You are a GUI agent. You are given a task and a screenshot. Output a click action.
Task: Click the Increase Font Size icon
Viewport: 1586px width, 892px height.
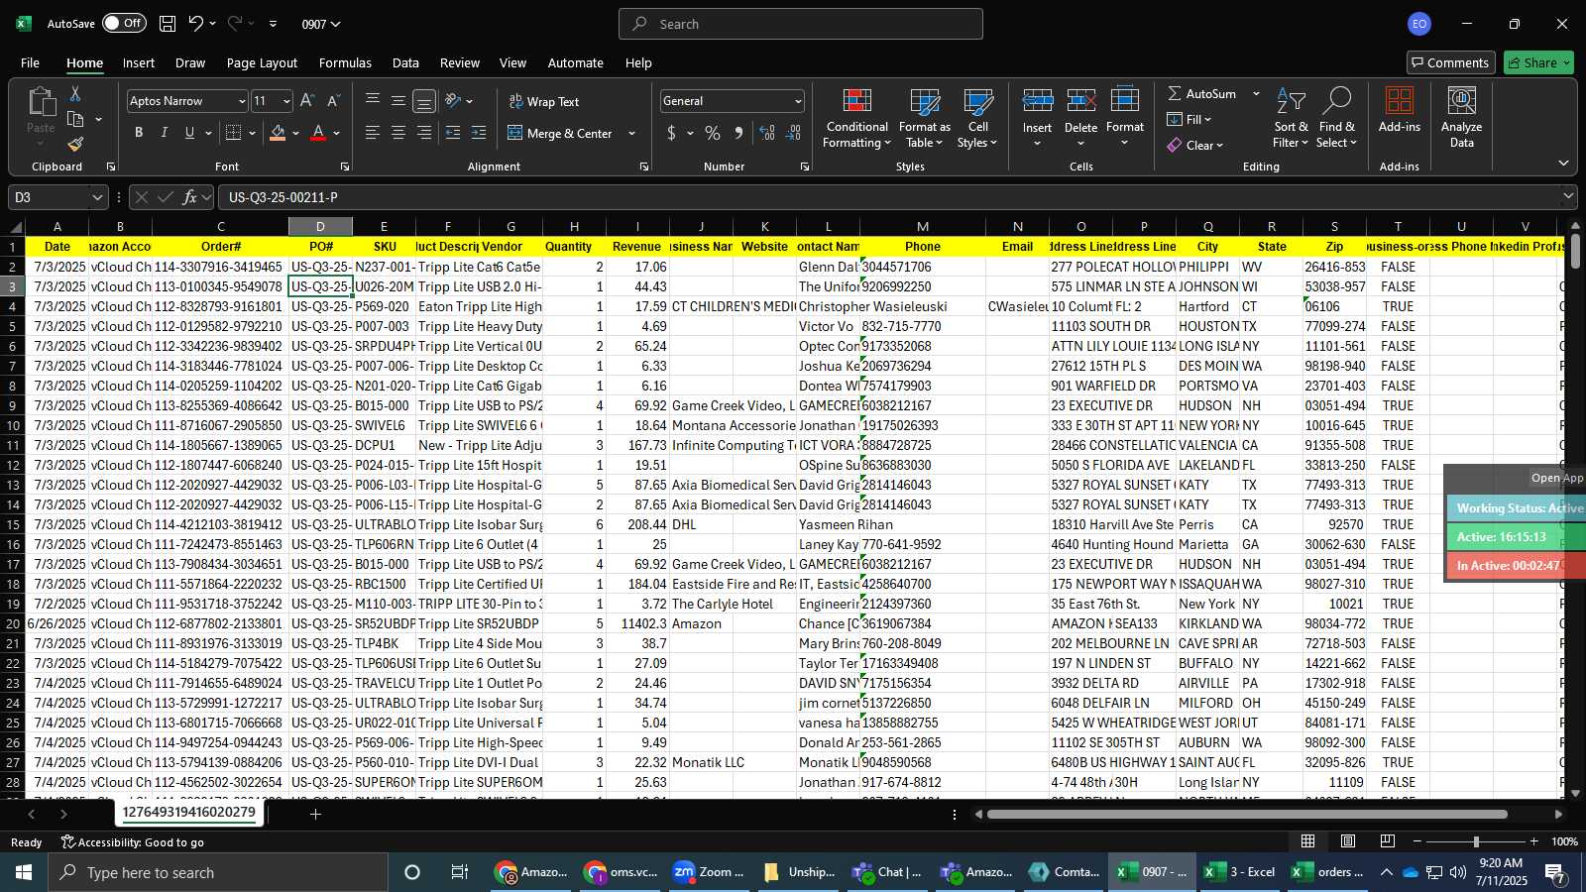[307, 101]
